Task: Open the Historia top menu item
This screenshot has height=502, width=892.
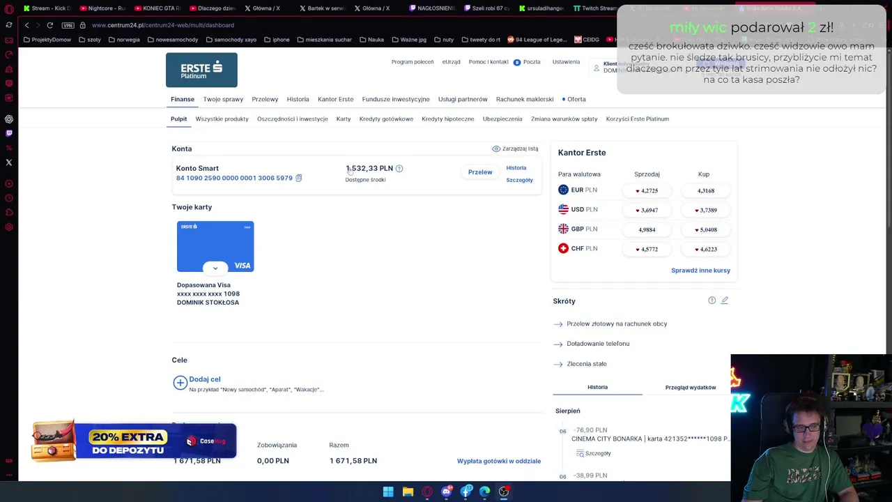Action: 298,99
